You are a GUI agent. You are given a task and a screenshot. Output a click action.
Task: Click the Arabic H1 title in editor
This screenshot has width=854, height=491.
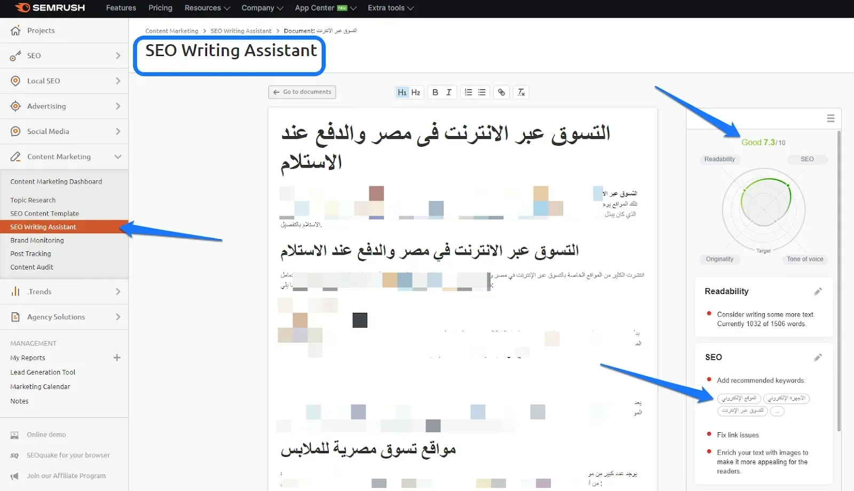pyautogui.click(x=446, y=147)
